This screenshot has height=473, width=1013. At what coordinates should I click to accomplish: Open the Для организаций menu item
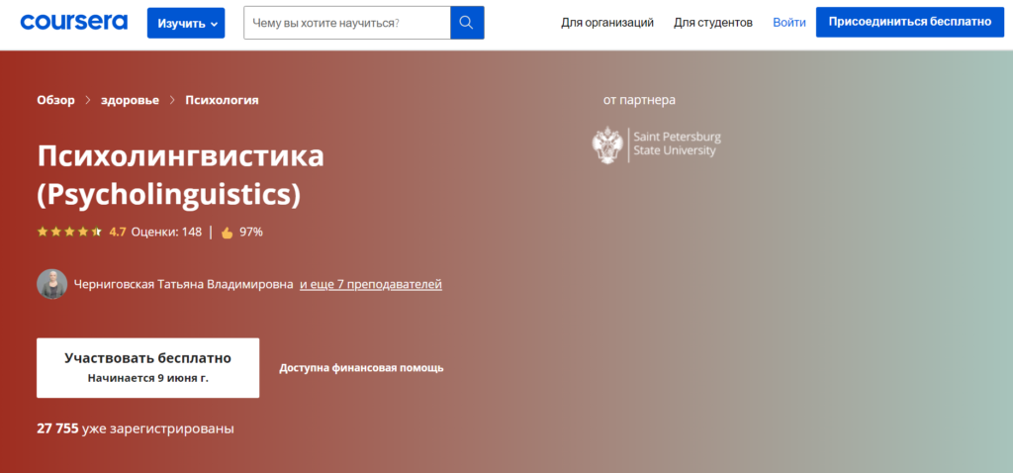pos(607,22)
